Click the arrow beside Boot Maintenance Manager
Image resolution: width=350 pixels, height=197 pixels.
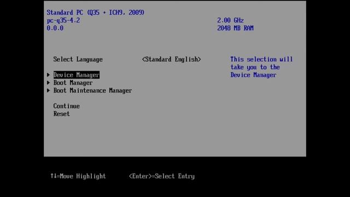[x=49, y=90]
